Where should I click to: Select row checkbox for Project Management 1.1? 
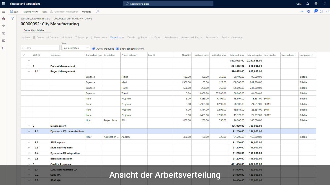pos(23,71)
